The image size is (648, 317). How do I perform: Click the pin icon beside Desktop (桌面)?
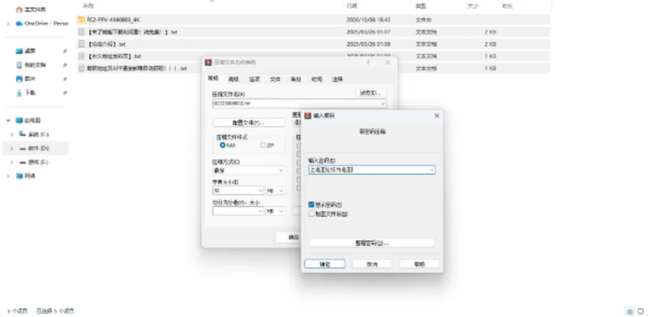pos(65,51)
